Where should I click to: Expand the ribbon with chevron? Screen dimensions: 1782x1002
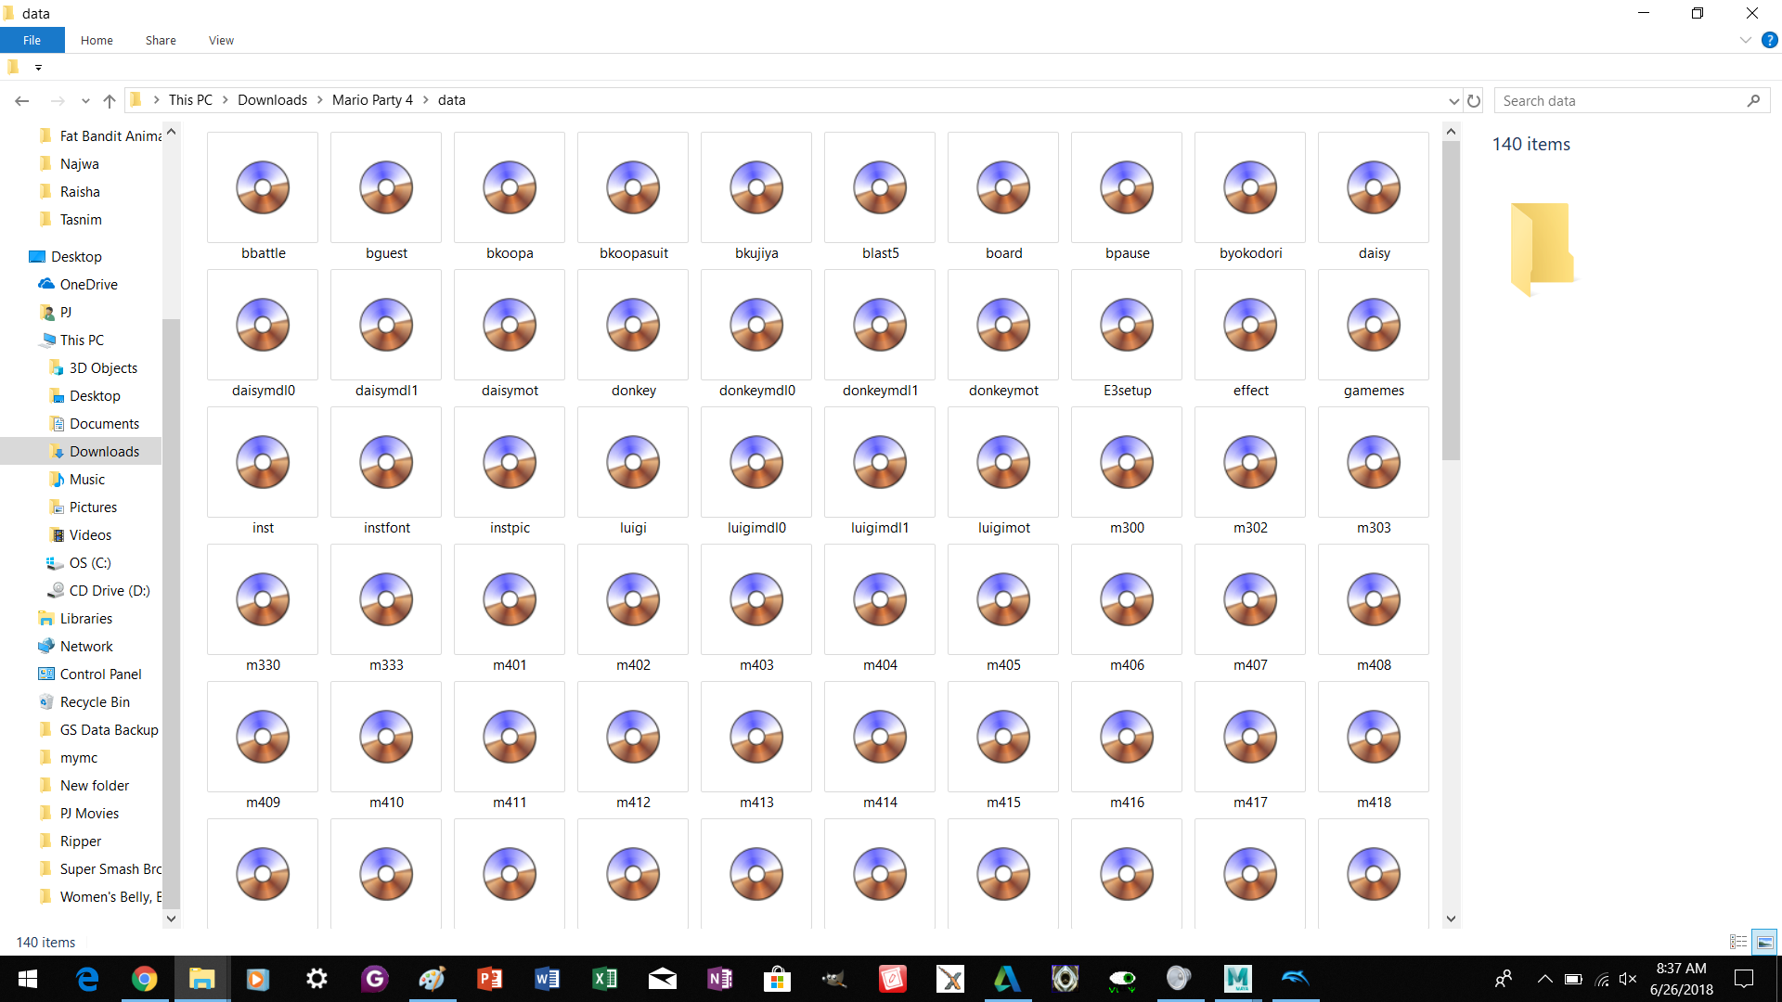point(1745,40)
